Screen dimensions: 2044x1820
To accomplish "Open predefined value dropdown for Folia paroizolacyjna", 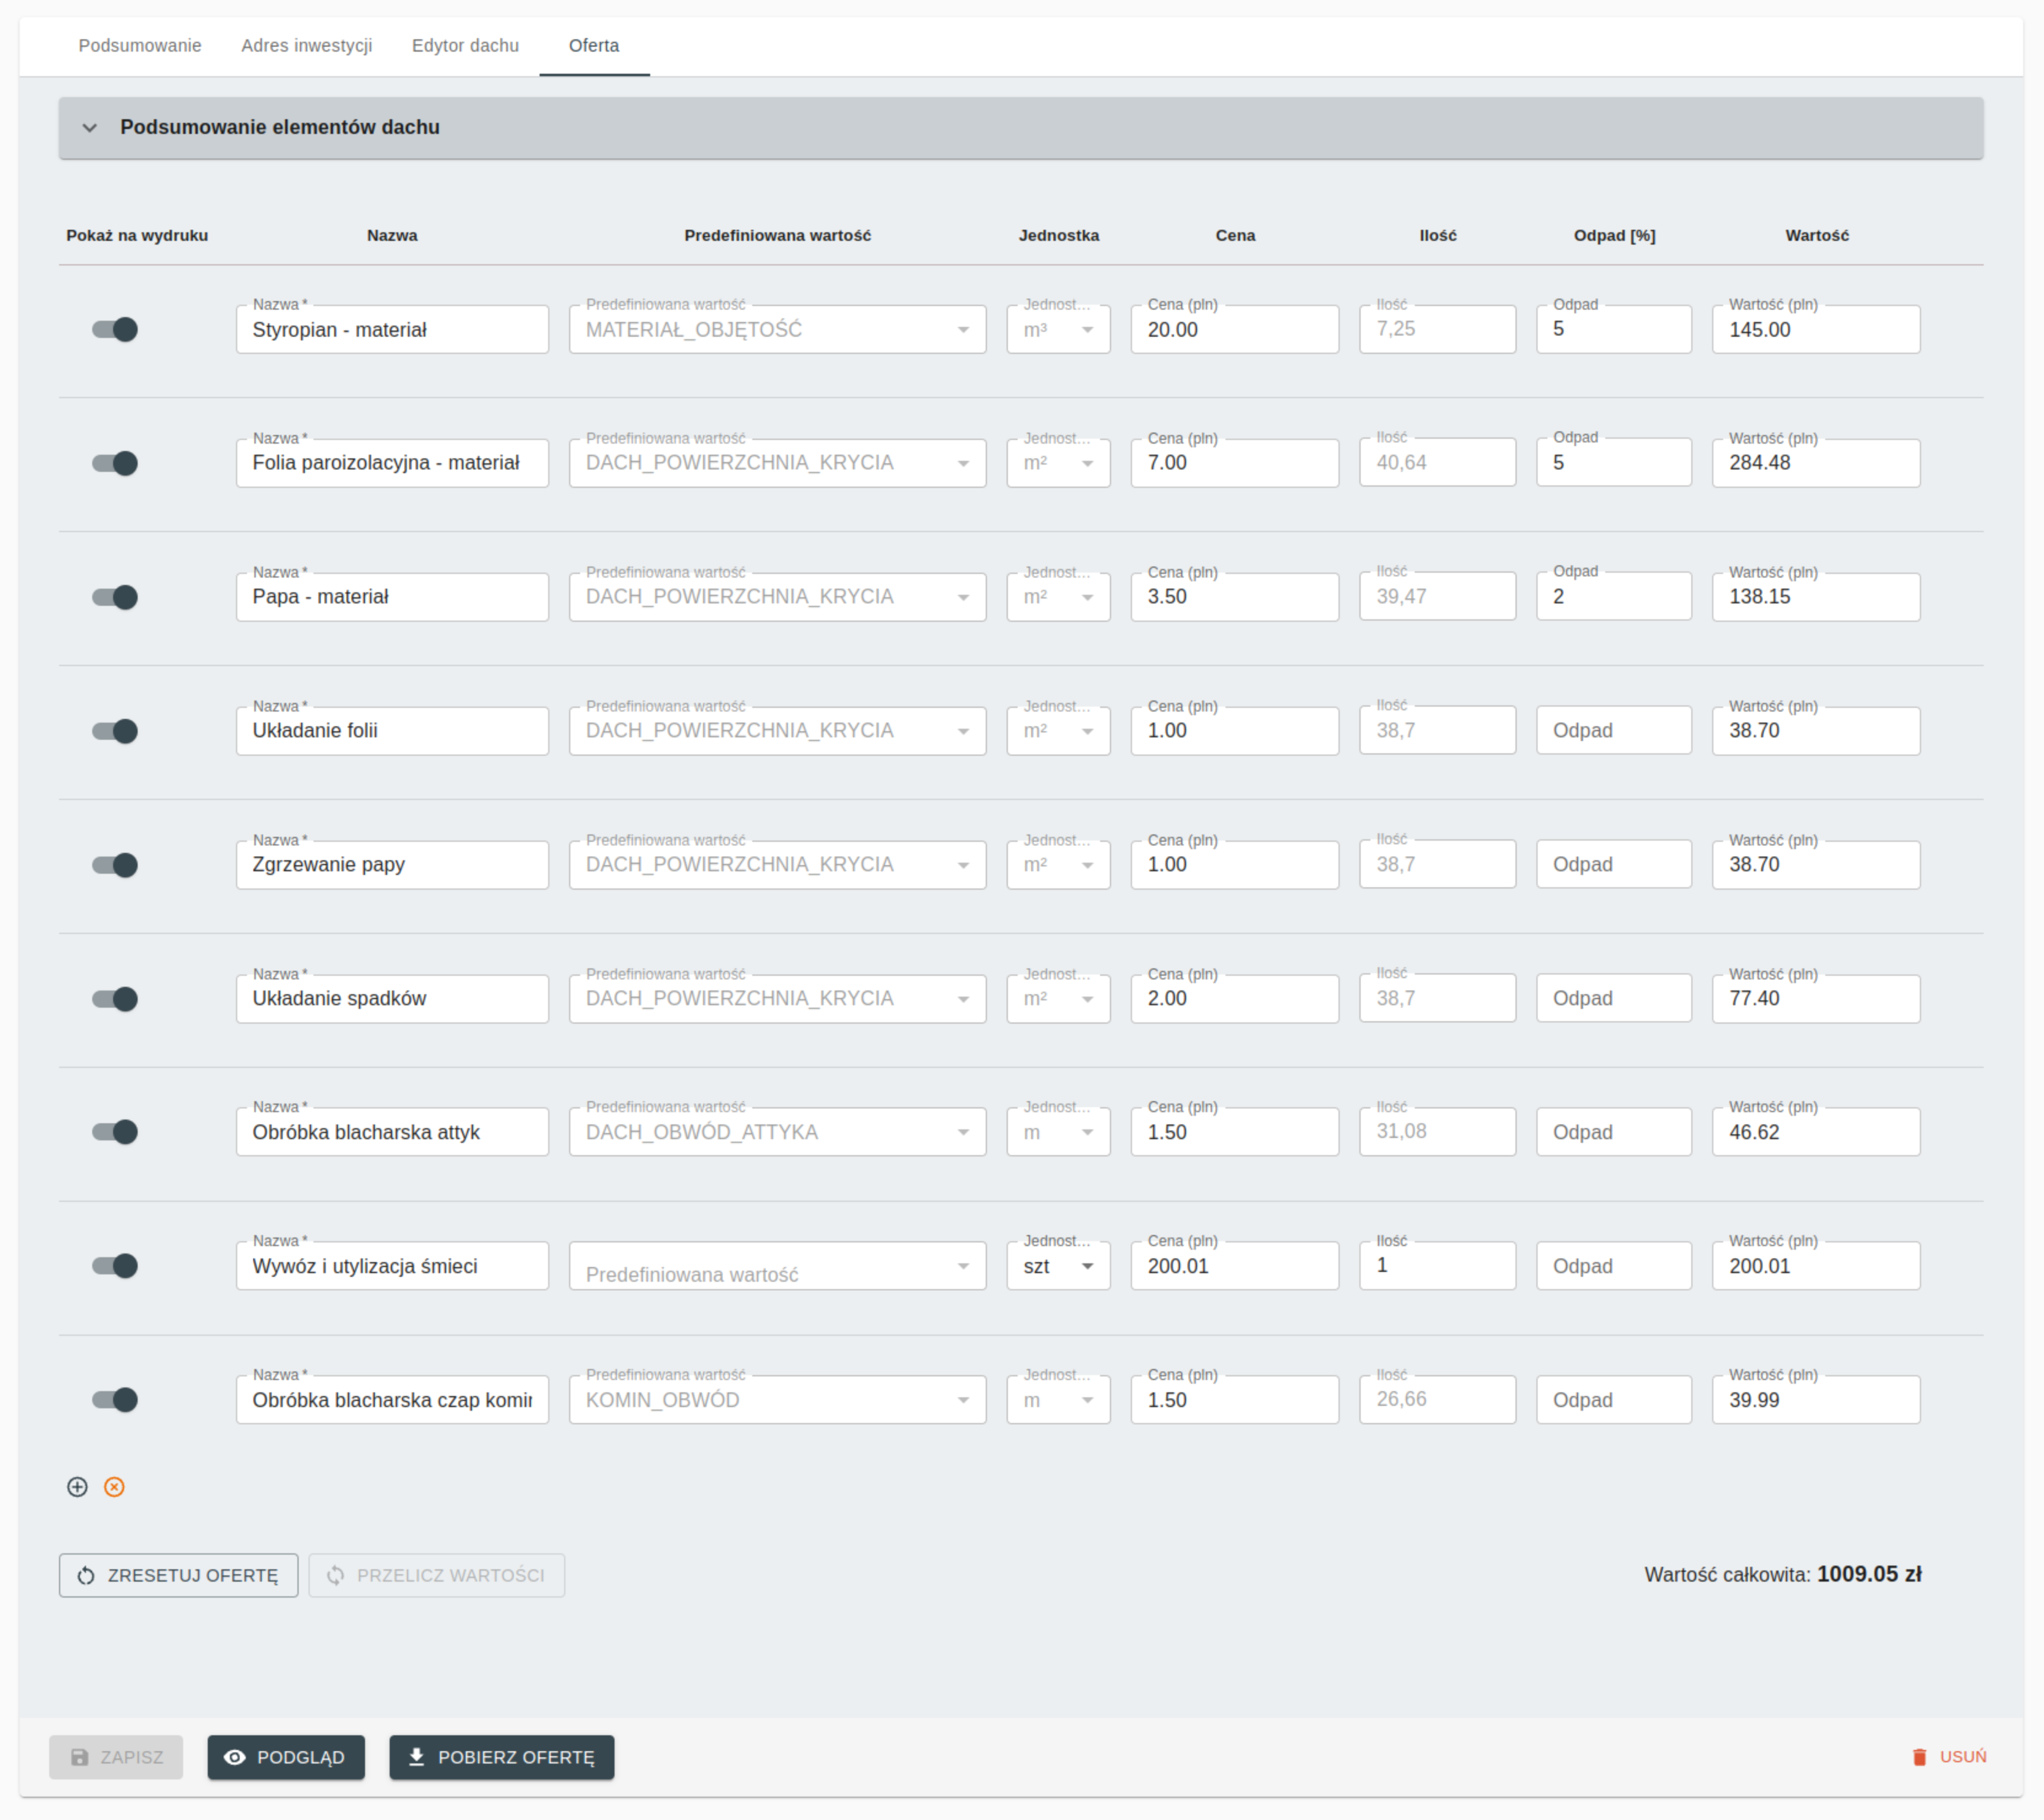I will (x=777, y=463).
